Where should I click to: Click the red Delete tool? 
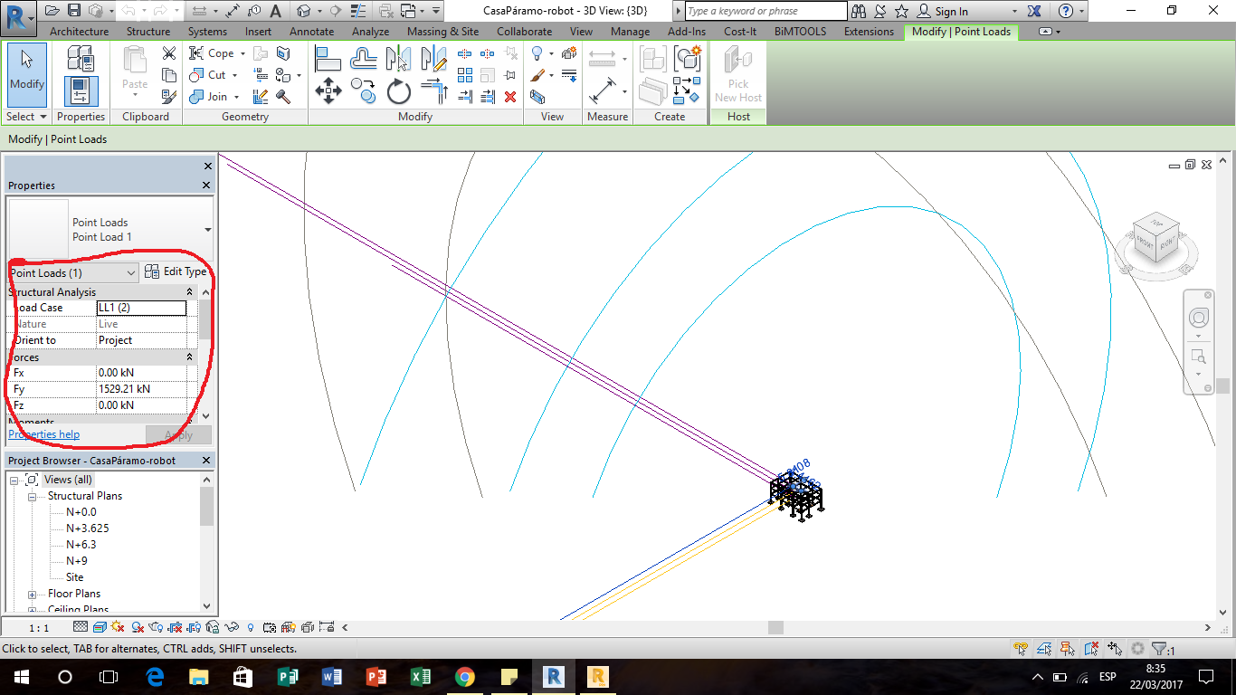(x=509, y=97)
